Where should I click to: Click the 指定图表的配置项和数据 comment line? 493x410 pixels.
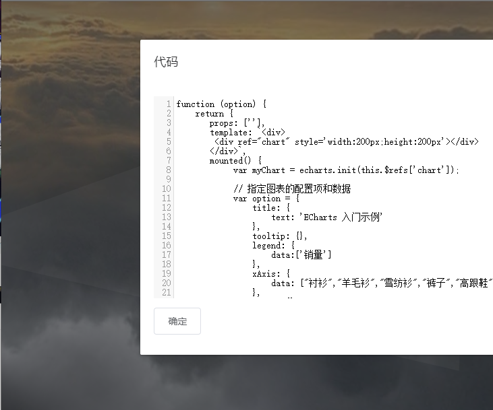292,189
